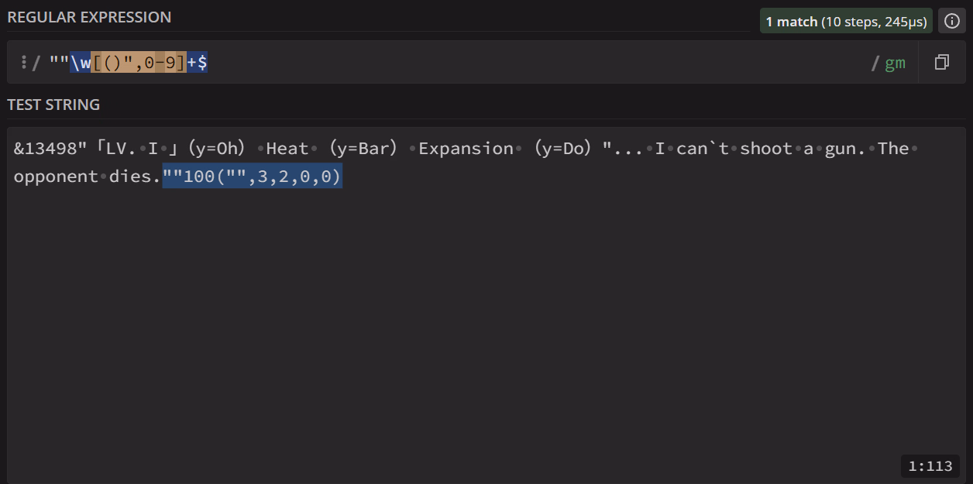The height and width of the screenshot is (484, 973).
Task: Click the word Heat in test string
Action: 287,149
